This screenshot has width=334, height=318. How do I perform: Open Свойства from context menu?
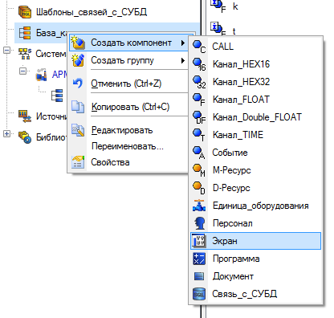128,162
